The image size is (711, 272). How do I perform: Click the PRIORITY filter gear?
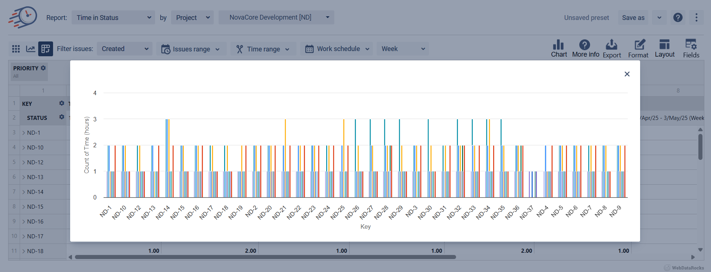(x=43, y=68)
